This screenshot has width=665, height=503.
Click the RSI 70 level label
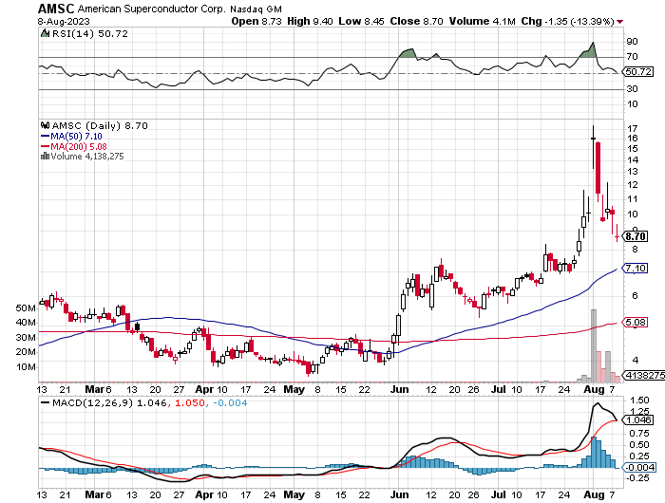[x=632, y=57]
